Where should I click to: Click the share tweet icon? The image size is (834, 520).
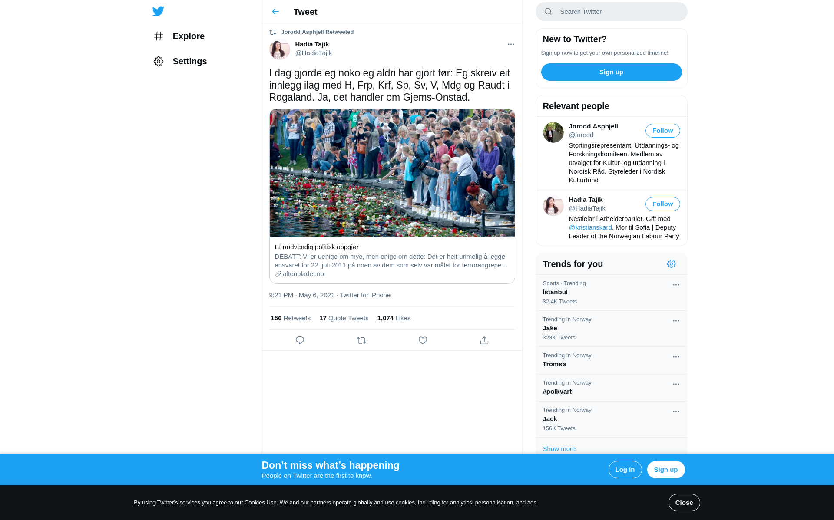click(484, 340)
